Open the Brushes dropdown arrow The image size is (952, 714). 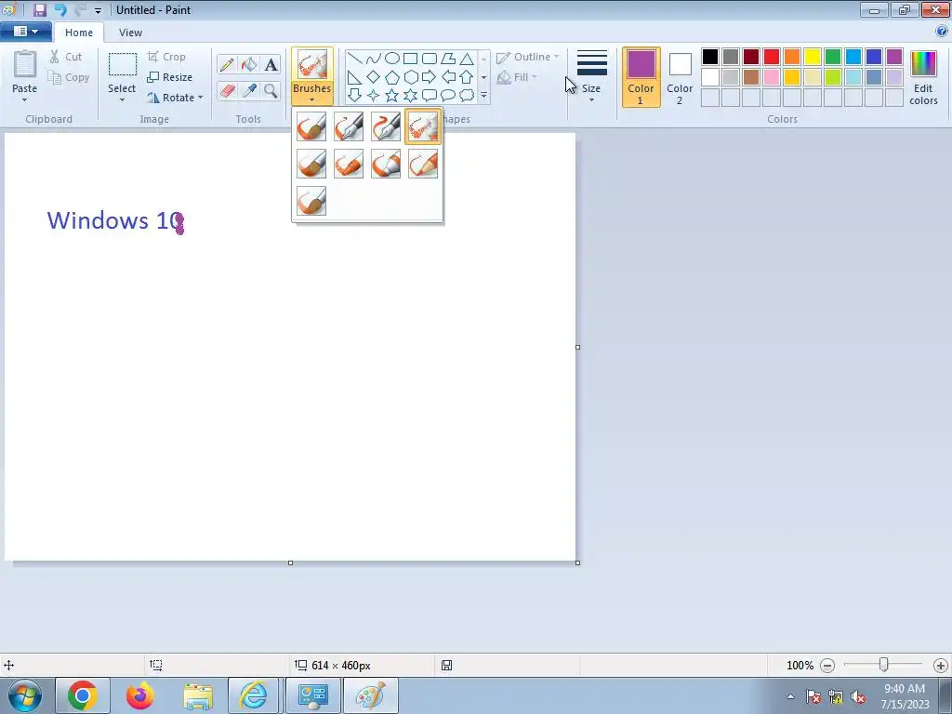coord(311,100)
